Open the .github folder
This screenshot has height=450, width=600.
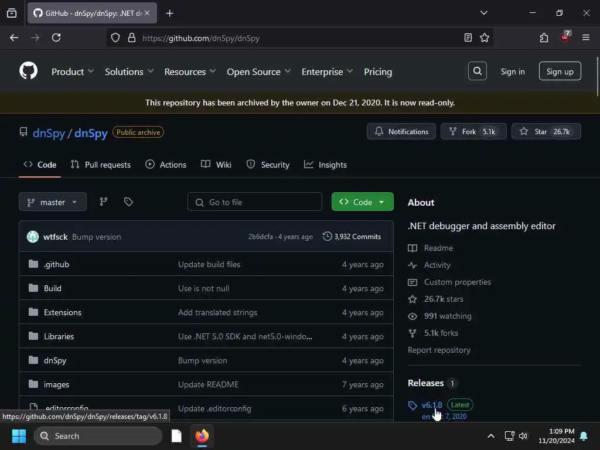coord(56,264)
